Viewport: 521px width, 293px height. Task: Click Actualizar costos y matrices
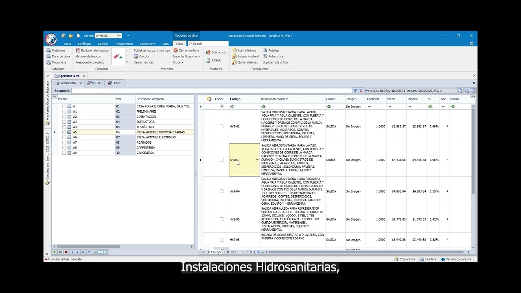[x=151, y=50]
